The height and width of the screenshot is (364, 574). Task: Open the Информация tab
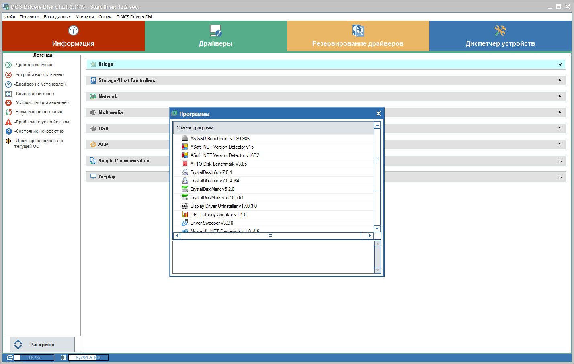point(73,36)
